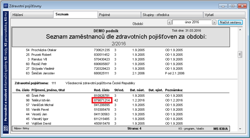Click the Střed. column header
The height and width of the screenshot is (138, 250).
click(119, 90)
